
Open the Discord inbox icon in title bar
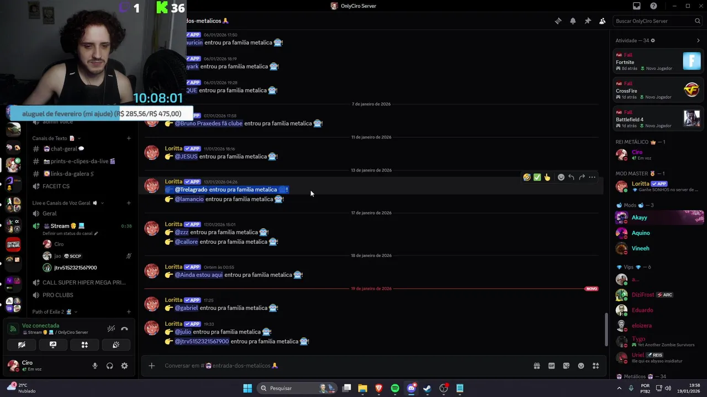(637, 6)
